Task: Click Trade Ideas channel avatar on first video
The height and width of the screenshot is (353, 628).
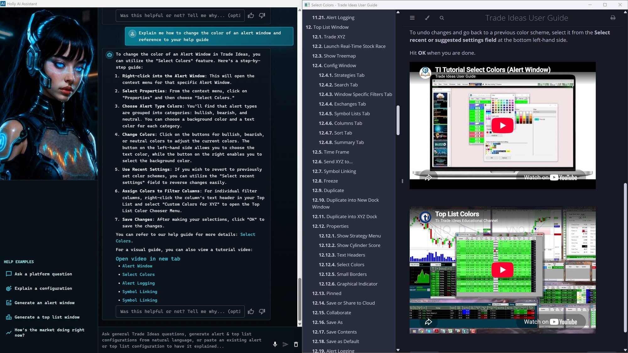Action: click(x=425, y=73)
